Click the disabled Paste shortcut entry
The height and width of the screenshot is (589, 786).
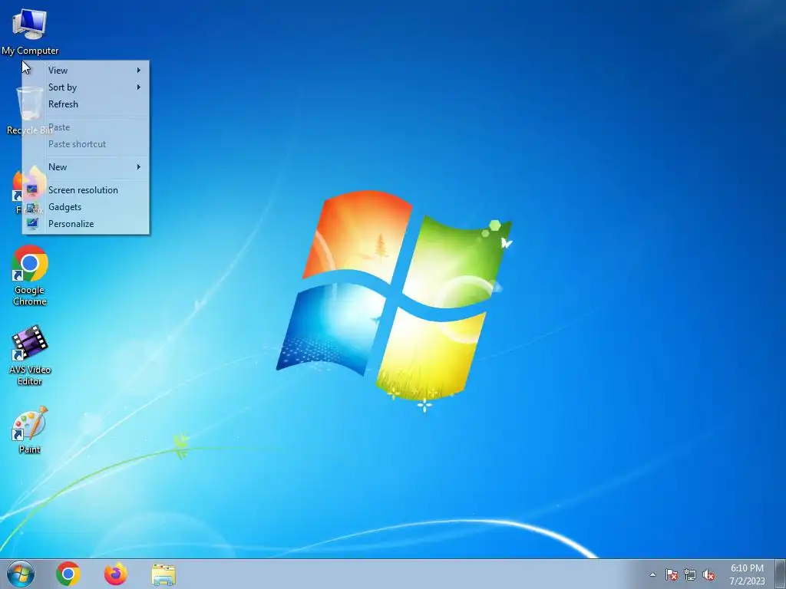pyautogui.click(x=86, y=143)
